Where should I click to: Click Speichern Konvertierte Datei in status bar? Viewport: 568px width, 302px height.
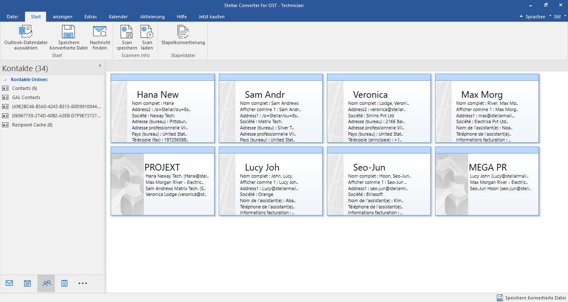coord(531,298)
